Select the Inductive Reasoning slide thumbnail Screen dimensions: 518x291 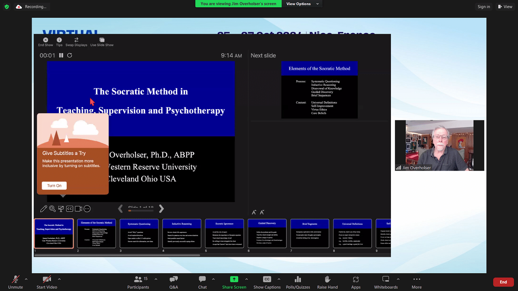click(x=182, y=234)
